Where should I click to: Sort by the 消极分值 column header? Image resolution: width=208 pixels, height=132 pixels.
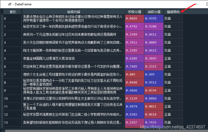coord(154,12)
